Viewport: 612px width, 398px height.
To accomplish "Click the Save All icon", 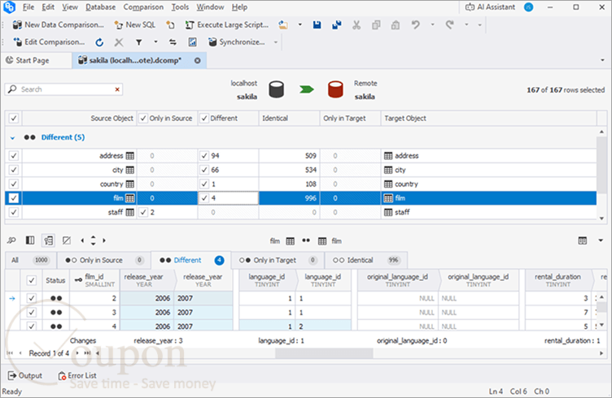I will (x=336, y=25).
